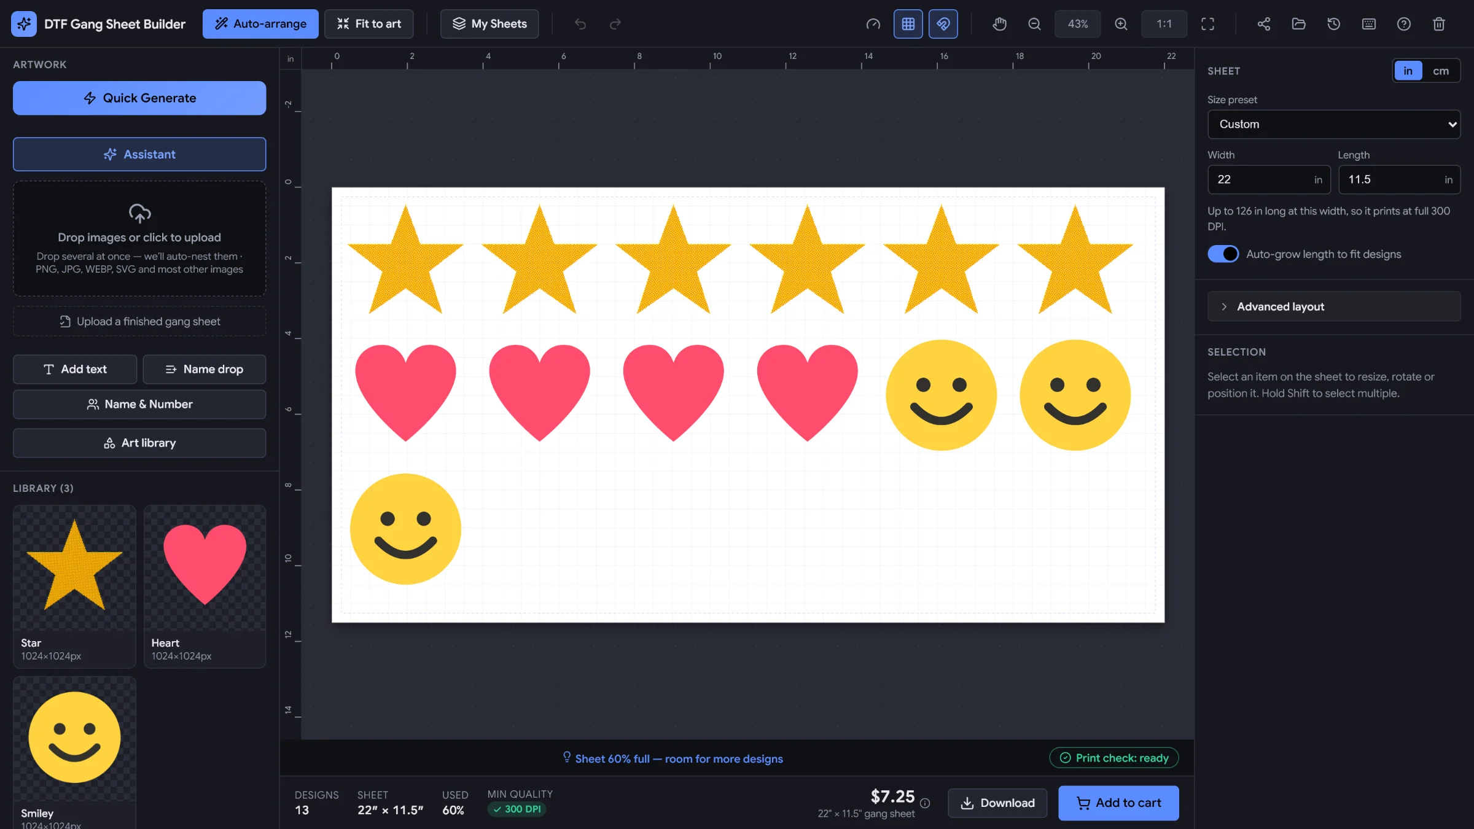Toggle the grid overlay button

click(x=908, y=24)
